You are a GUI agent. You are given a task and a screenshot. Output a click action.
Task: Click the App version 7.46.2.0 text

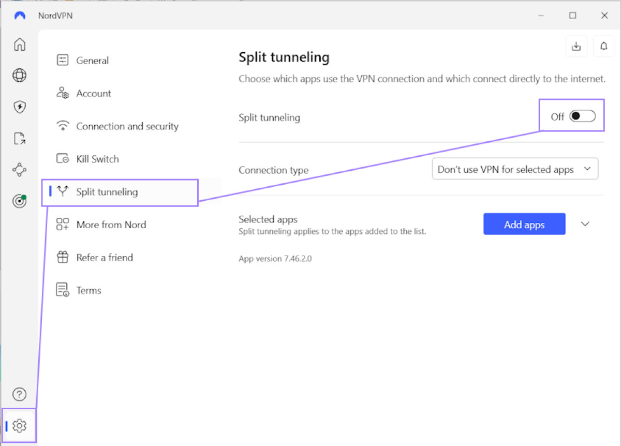click(x=275, y=258)
